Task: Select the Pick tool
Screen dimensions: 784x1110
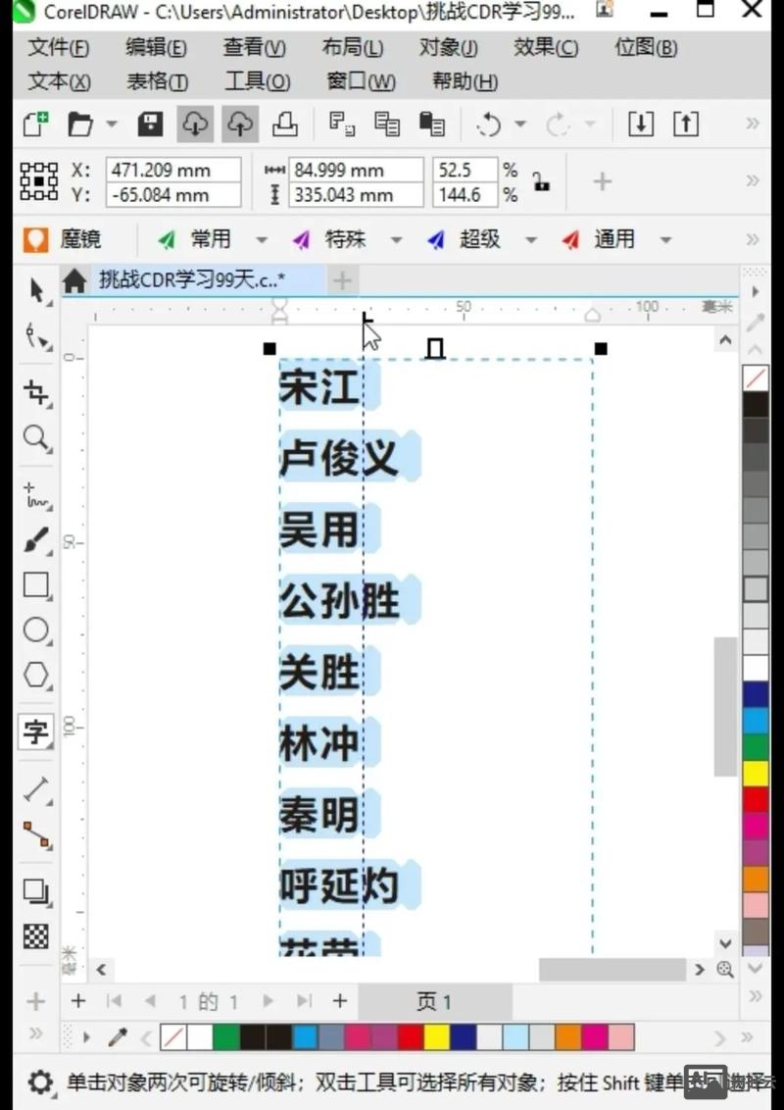Action: pyautogui.click(x=36, y=291)
